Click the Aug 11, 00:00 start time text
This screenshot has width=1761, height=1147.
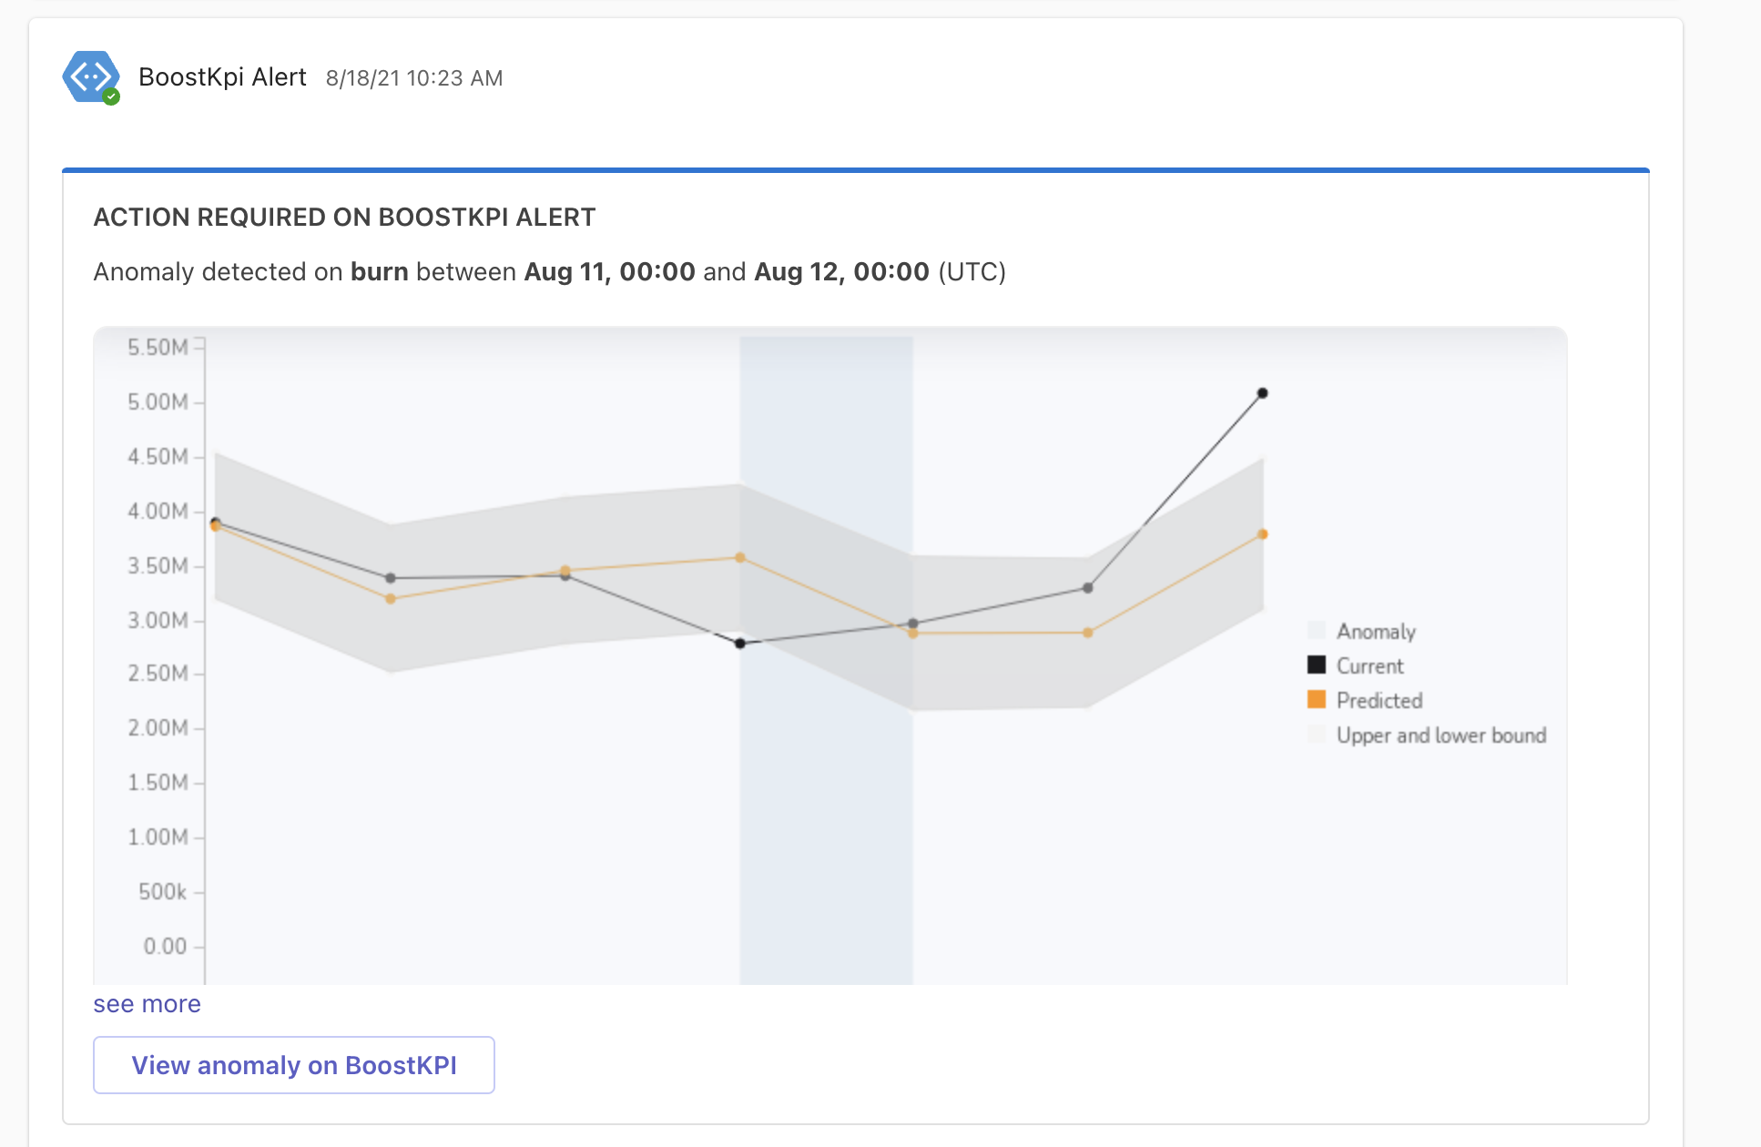(609, 272)
